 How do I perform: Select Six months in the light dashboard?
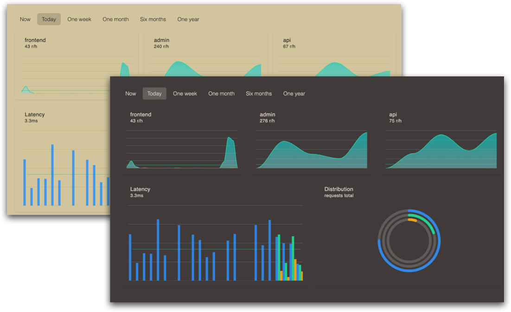coord(153,19)
